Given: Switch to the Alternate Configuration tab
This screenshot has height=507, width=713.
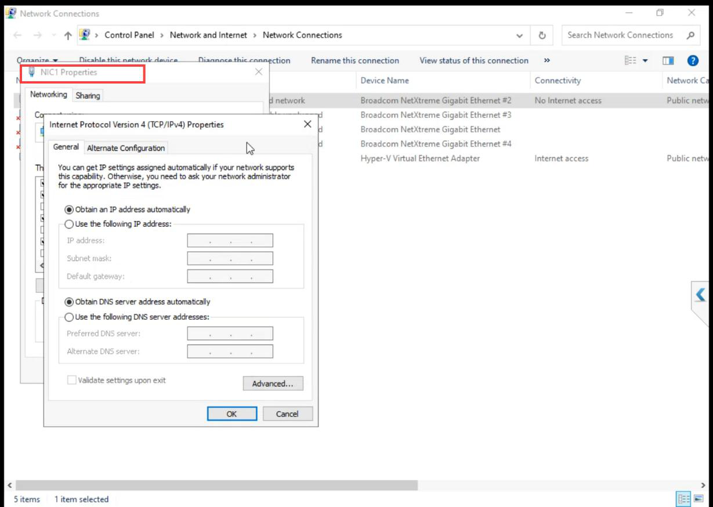Looking at the screenshot, I should pos(126,148).
